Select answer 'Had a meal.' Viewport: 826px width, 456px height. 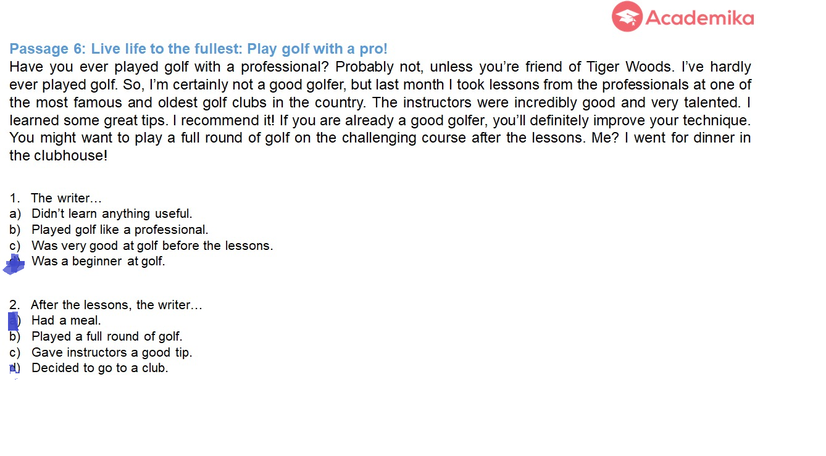click(x=66, y=320)
